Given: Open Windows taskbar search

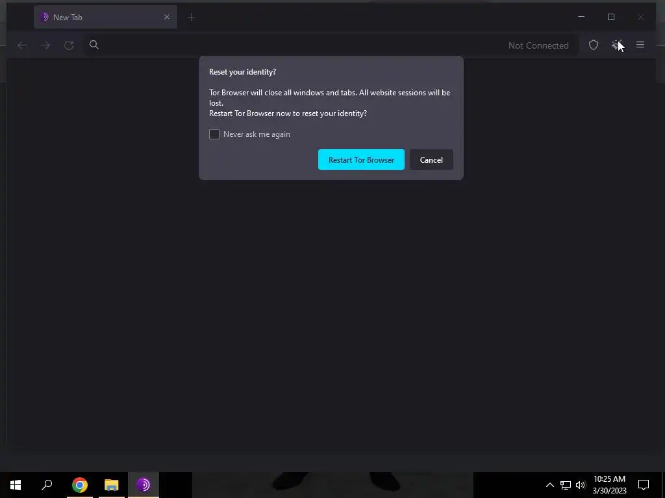Looking at the screenshot, I should tap(47, 485).
